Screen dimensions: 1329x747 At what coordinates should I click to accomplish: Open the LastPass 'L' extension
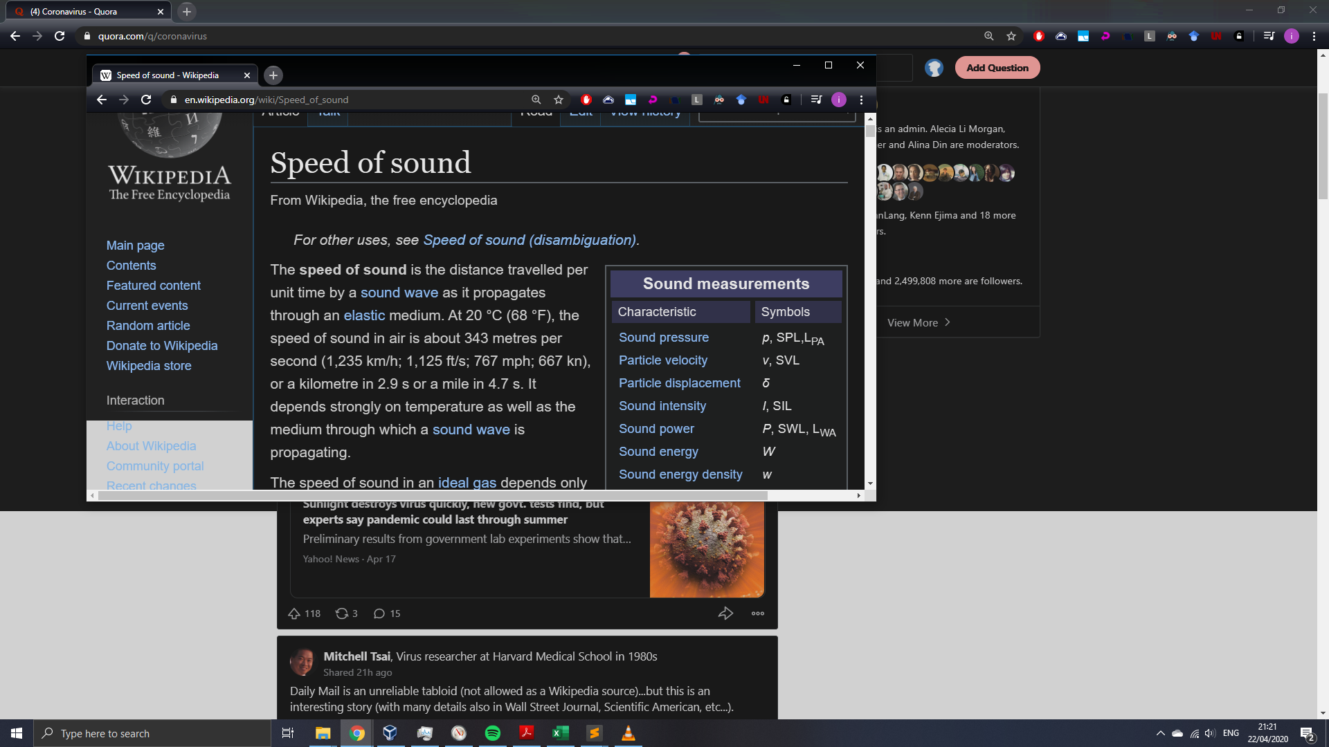click(697, 100)
